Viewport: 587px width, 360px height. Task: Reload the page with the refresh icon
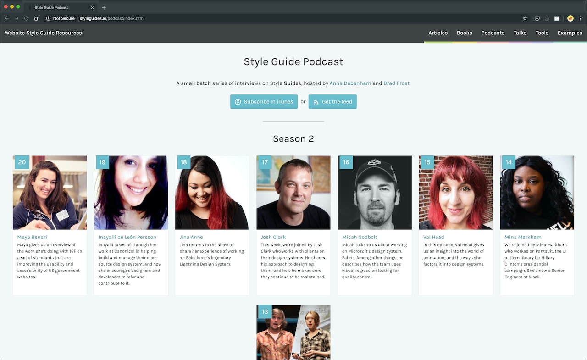[26, 18]
